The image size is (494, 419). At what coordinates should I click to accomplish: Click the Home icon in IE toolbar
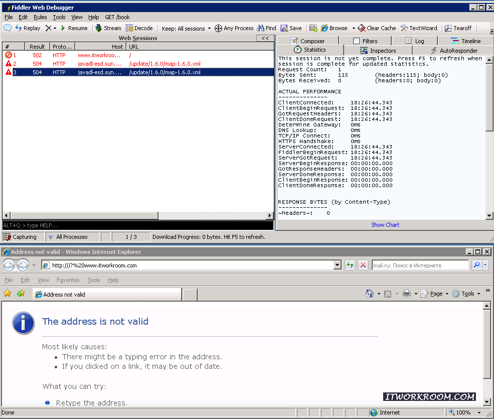tap(369, 294)
